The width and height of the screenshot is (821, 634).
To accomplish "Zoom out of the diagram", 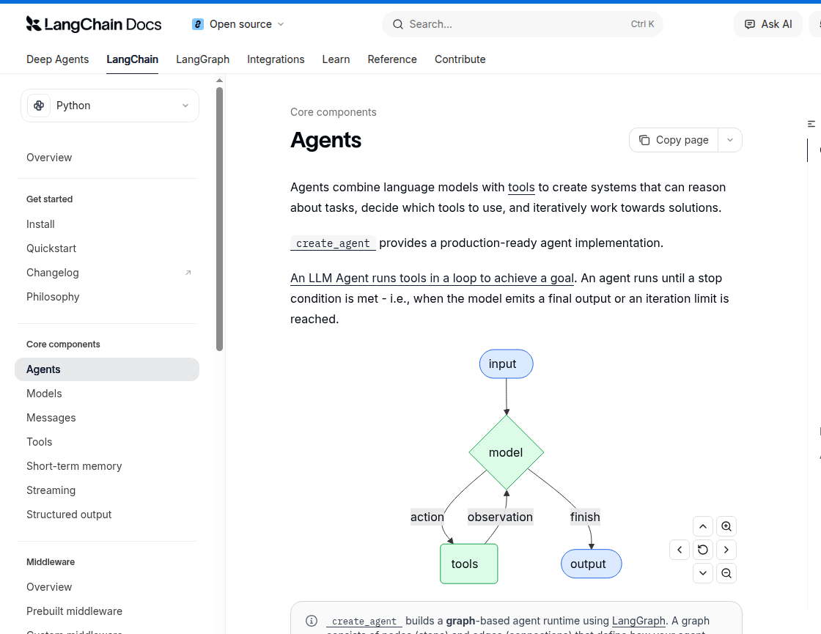I will (726, 572).
